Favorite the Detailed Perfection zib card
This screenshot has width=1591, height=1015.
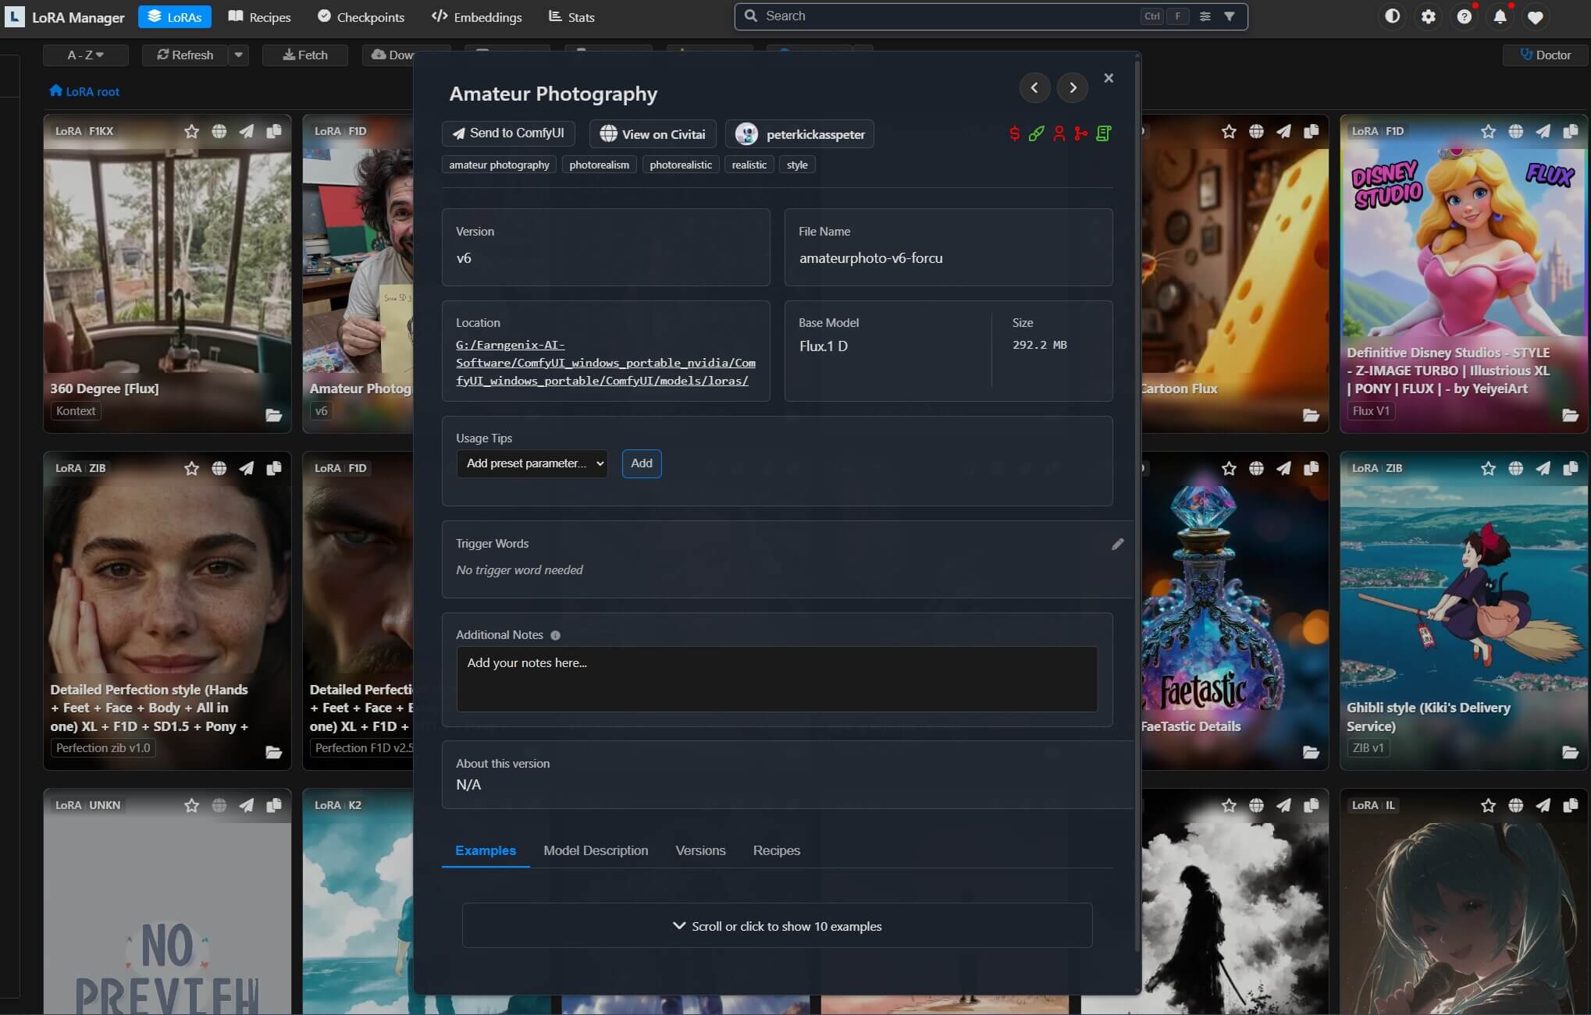(x=191, y=468)
